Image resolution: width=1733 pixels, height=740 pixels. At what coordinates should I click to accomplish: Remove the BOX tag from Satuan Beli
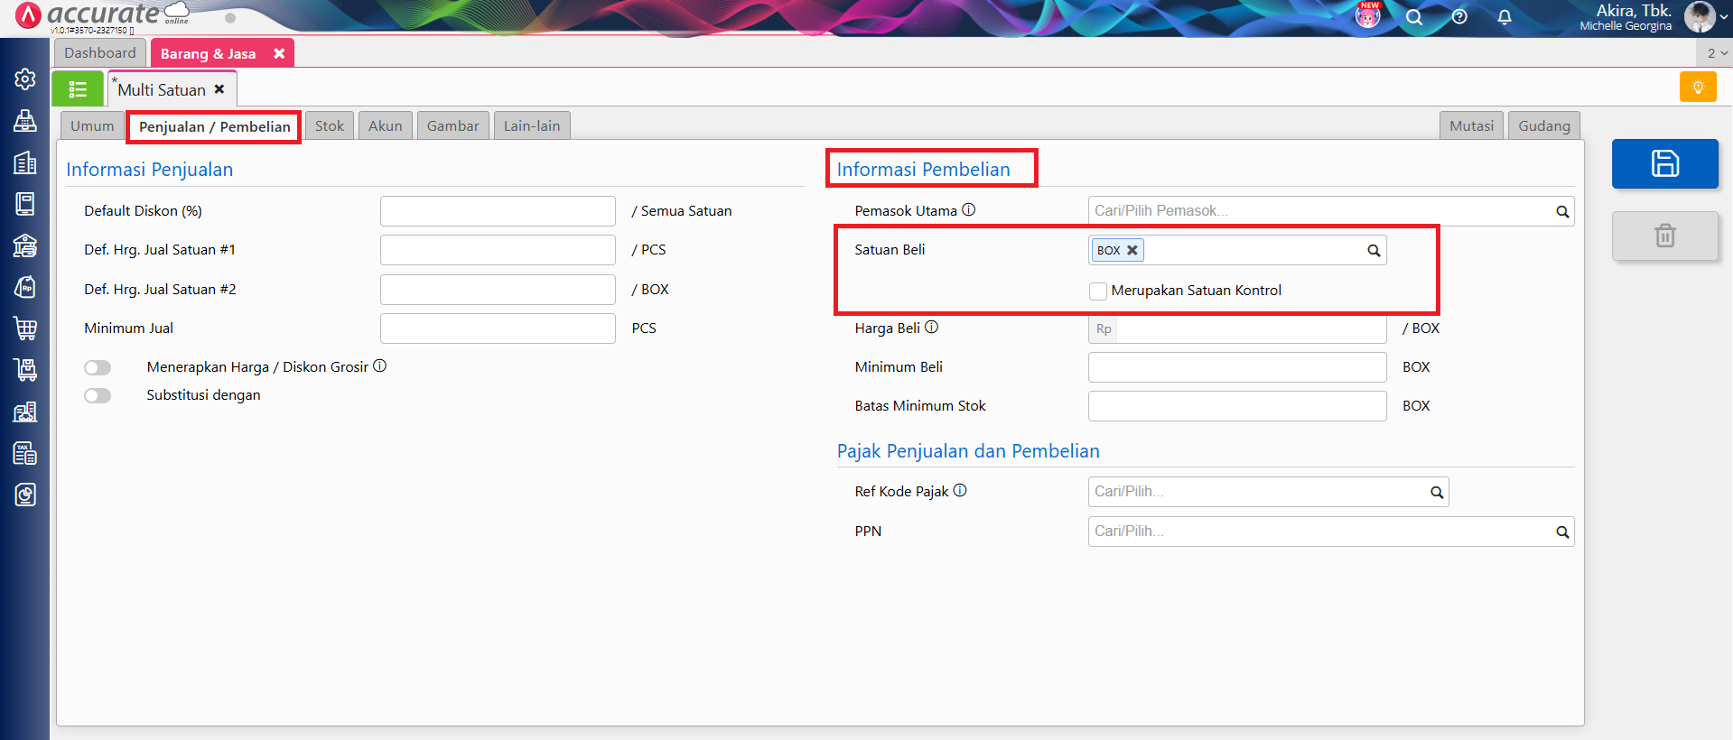[x=1132, y=250]
